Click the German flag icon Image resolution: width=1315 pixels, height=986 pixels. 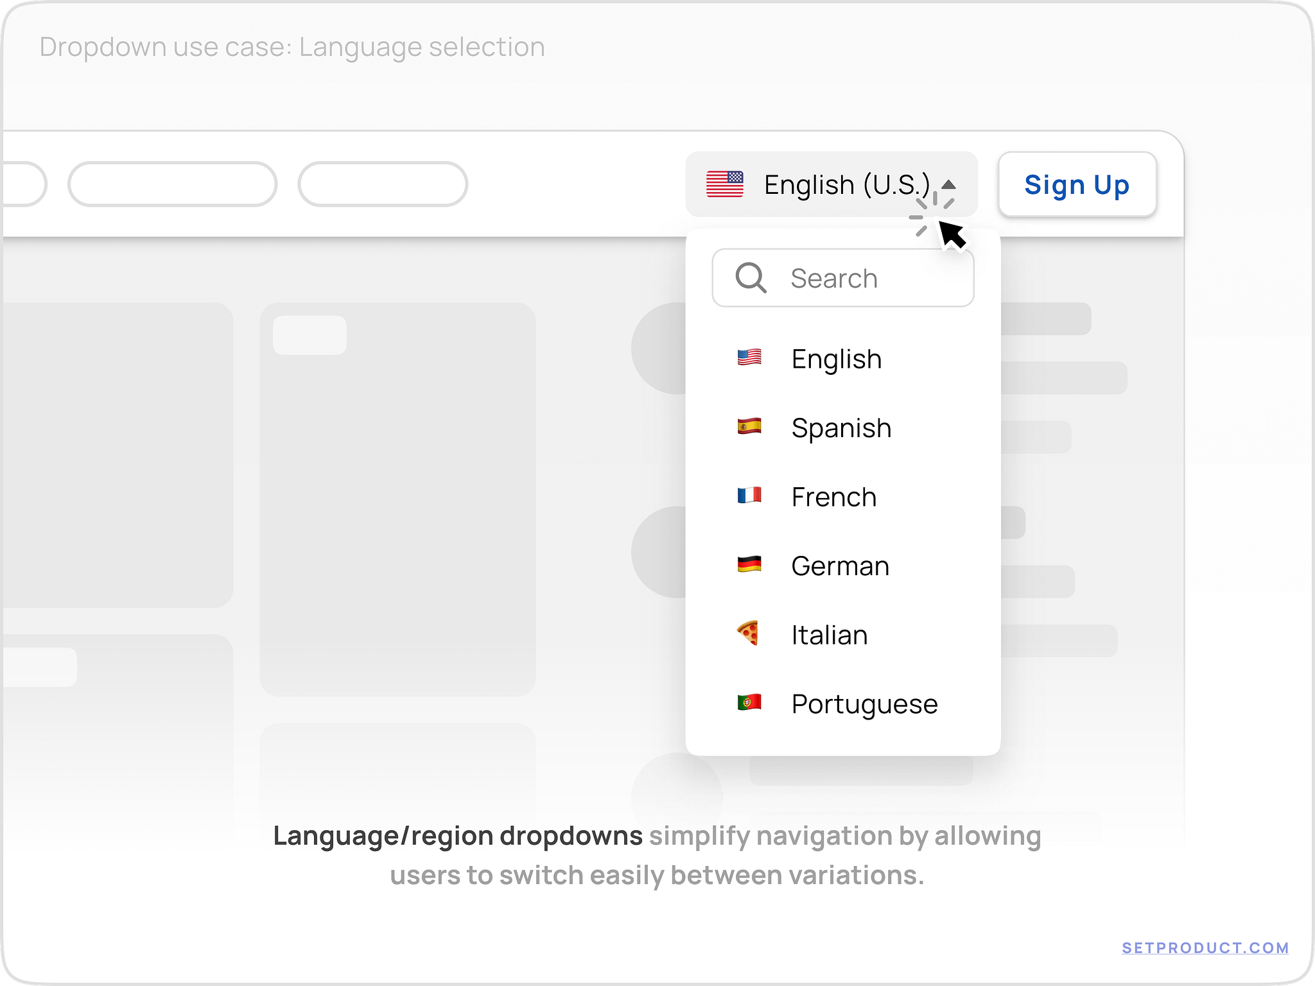[748, 565]
